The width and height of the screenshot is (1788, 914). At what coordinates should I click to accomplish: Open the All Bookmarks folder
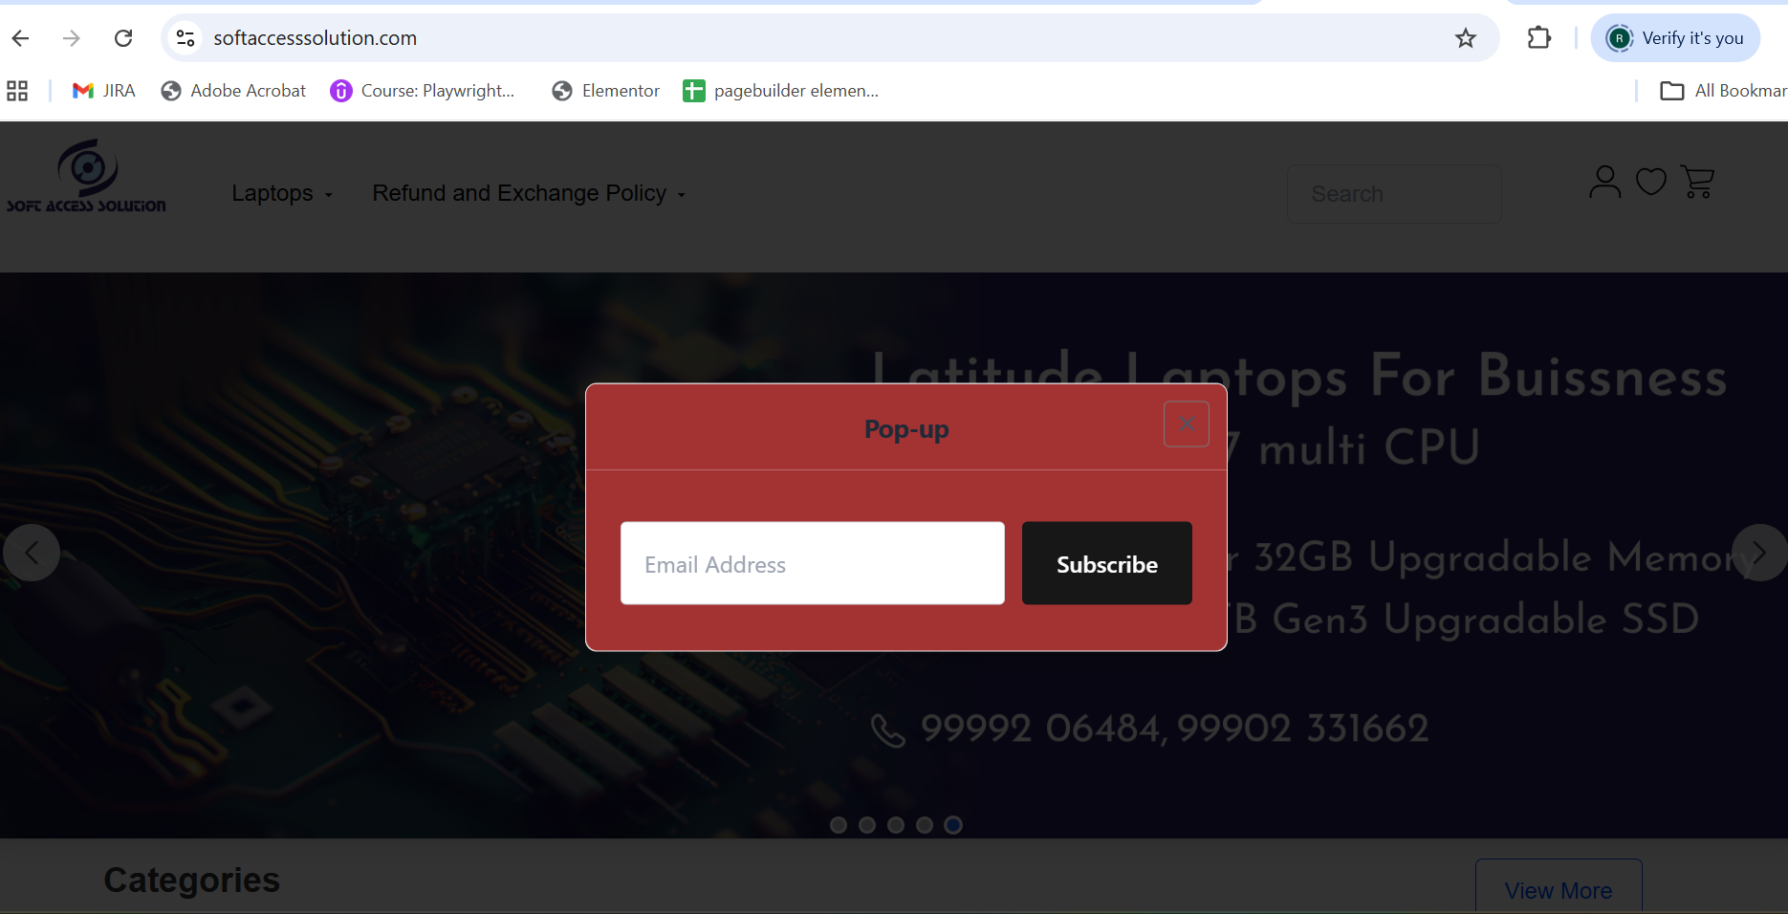click(1723, 91)
